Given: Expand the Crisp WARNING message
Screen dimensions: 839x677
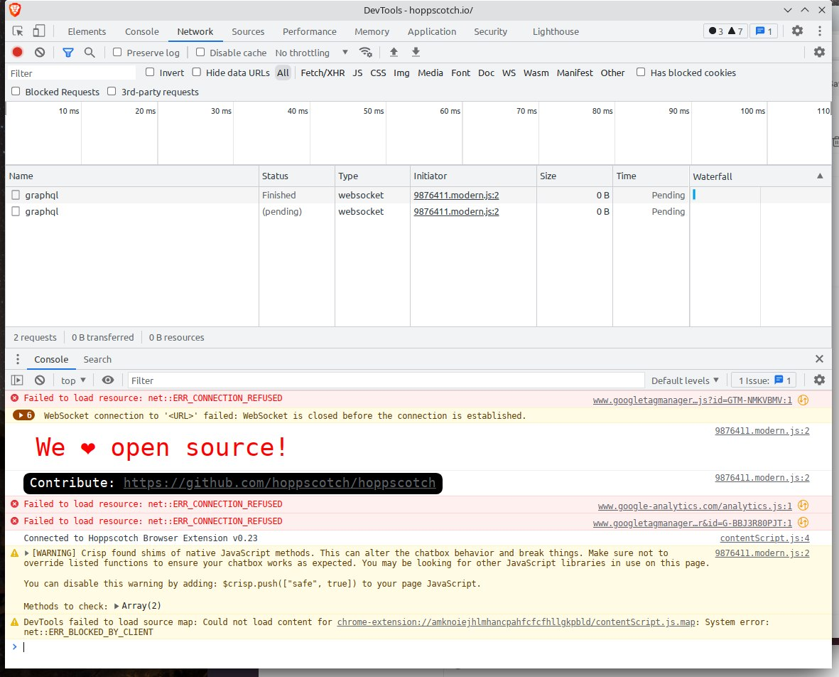Looking at the screenshot, I should tap(27, 553).
